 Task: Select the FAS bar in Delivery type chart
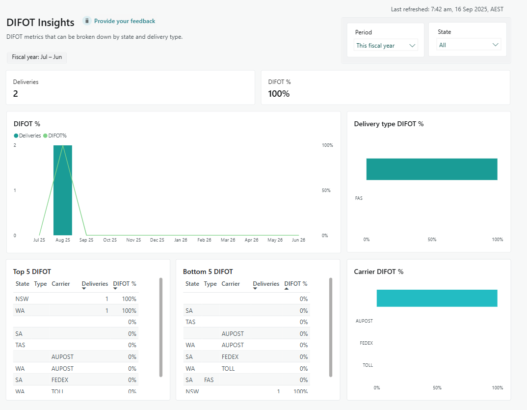click(x=432, y=169)
